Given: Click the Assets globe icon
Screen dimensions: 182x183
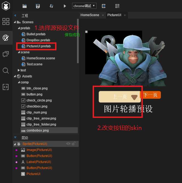Looking at the screenshot, I should (19, 76).
